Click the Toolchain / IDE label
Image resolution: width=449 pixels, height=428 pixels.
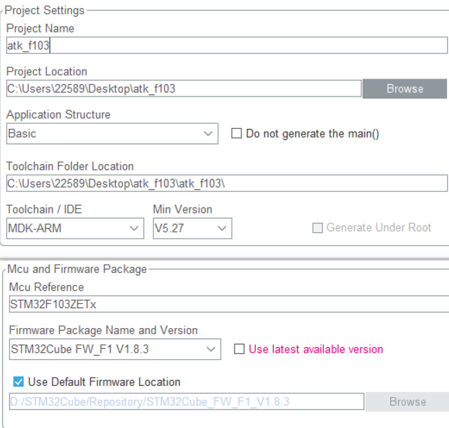(44, 210)
